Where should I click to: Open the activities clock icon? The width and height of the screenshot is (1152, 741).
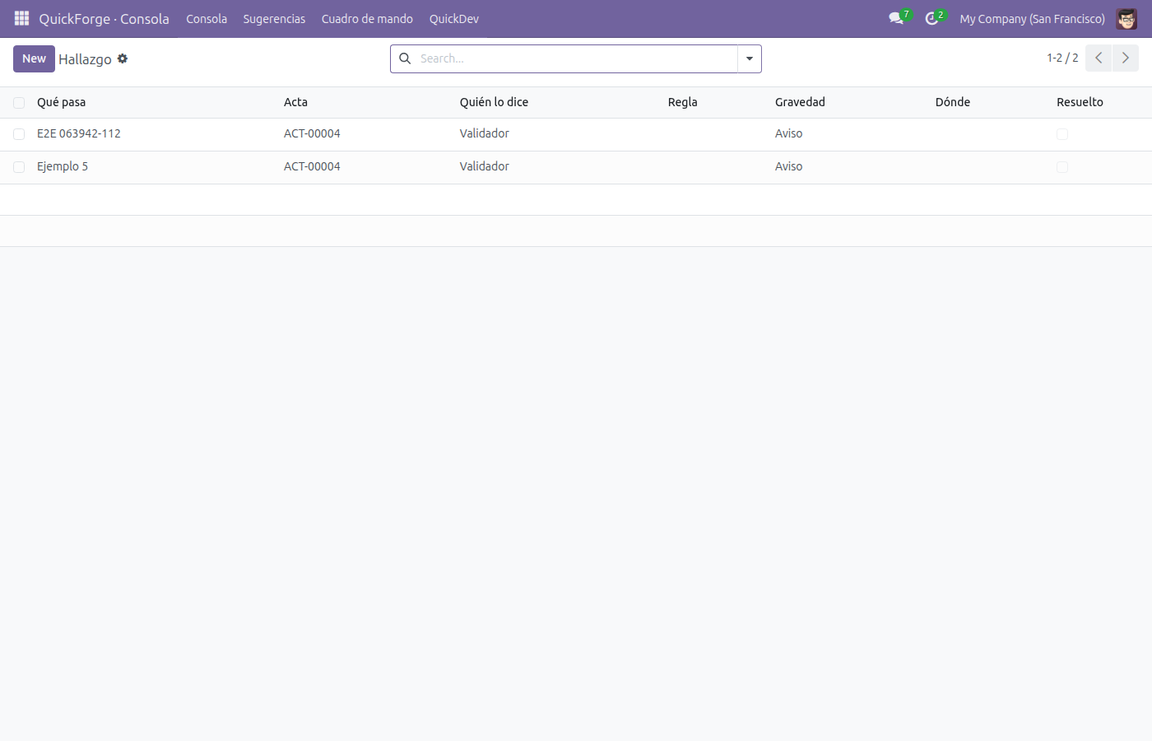click(x=933, y=18)
